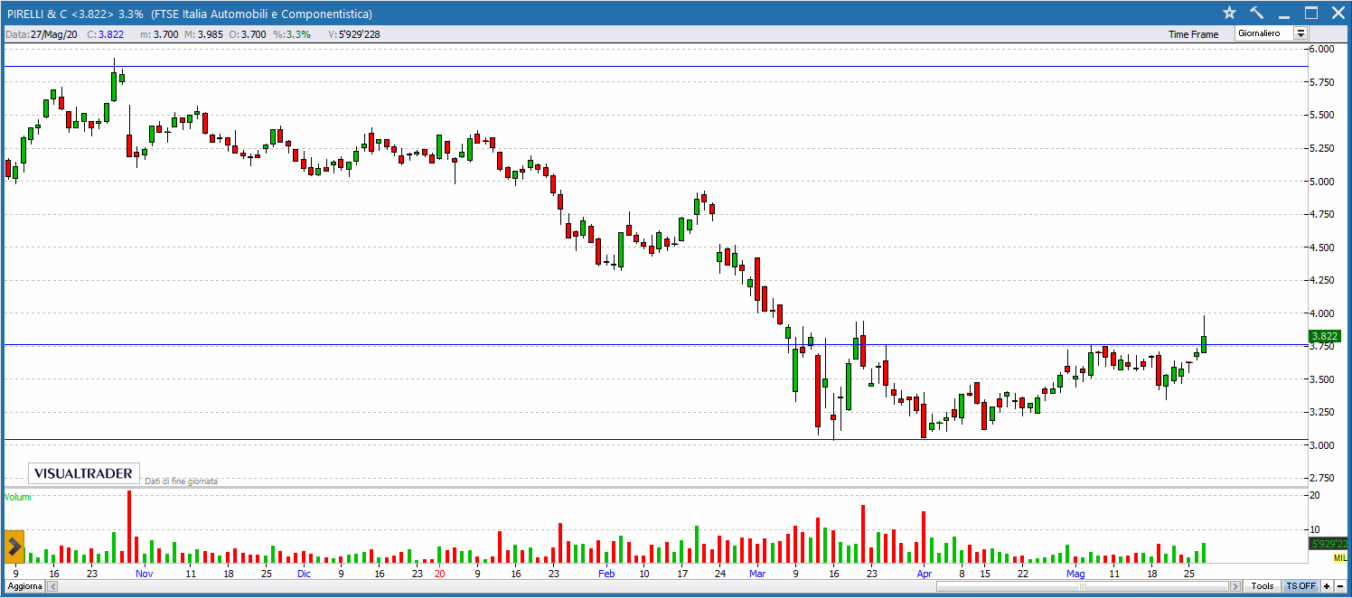Screen dimensions: 1352x598
Task: Click the red '20' year label on time axis
Action: (x=439, y=574)
